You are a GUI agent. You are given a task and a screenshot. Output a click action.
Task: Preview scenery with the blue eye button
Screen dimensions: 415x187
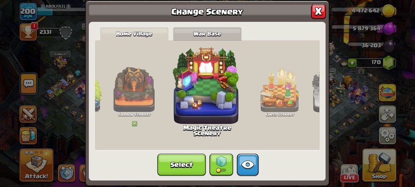[247, 165]
